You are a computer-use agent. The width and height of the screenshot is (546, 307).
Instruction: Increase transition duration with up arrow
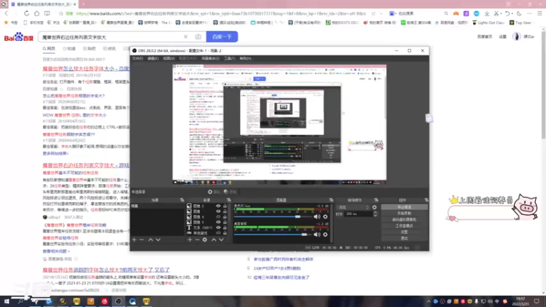(x=375, y=212)
